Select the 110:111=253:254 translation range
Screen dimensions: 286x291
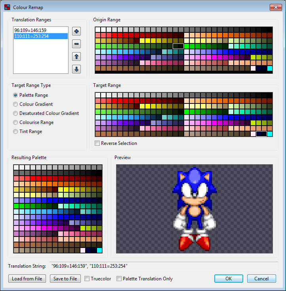click(41, 36)
